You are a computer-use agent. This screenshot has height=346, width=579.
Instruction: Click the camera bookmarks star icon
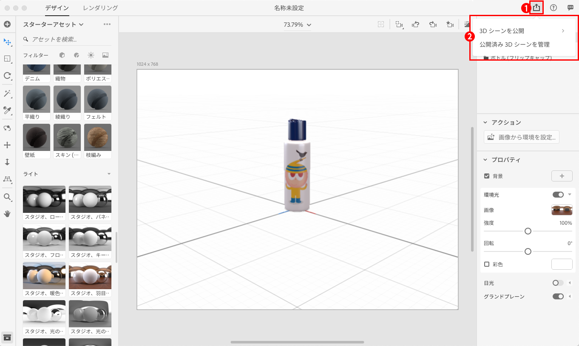click(x=450, y=25)
